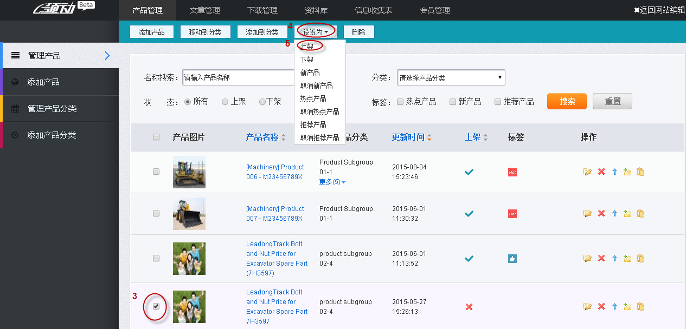Click the copy clipboard icon on the last row
This screenshot has height=329, width=686.
pyautogui.click(x=640, y=307)
